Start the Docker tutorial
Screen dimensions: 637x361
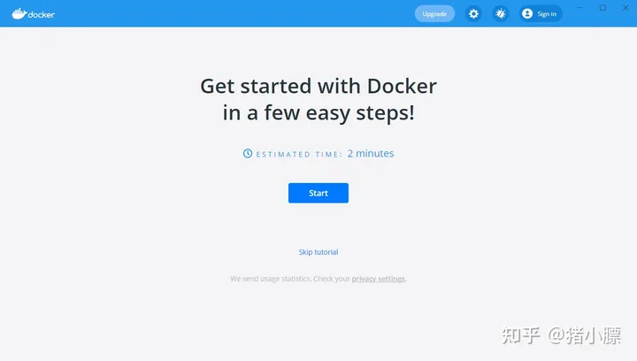point(318,193)
